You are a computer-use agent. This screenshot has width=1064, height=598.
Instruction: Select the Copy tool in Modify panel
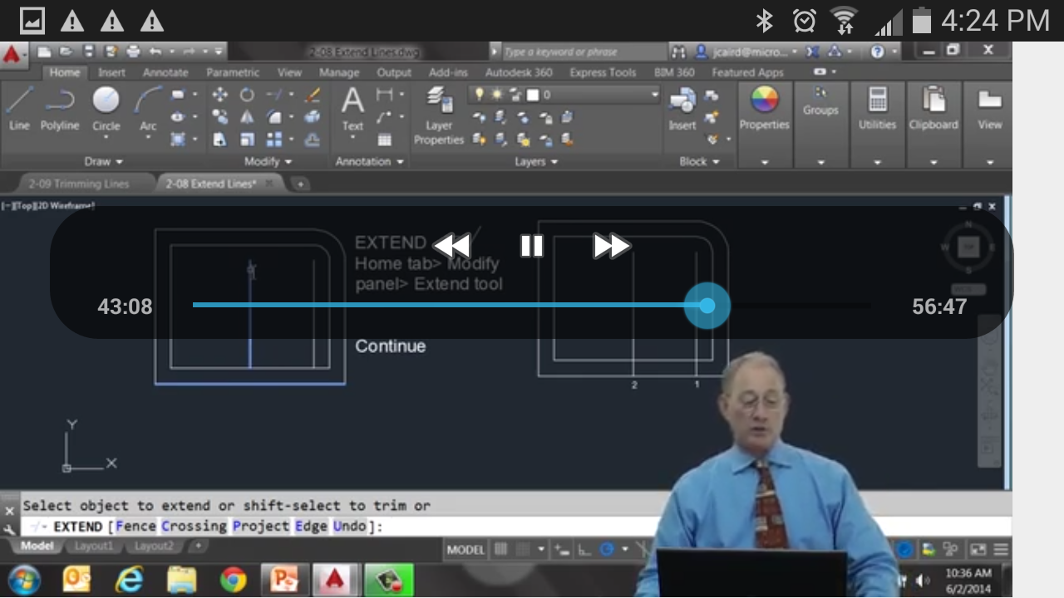[219, 117]
